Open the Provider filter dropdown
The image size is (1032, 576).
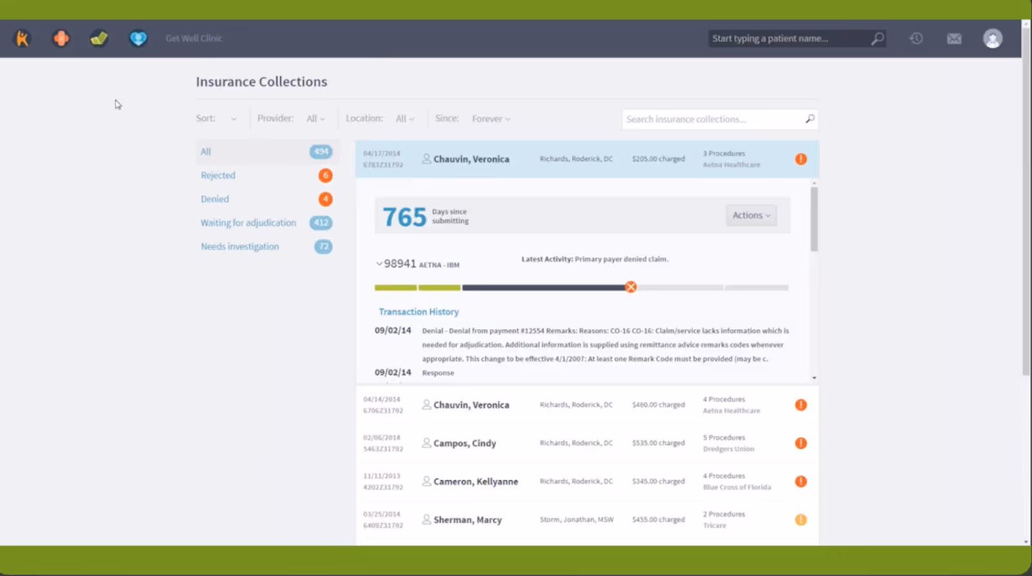315,119
